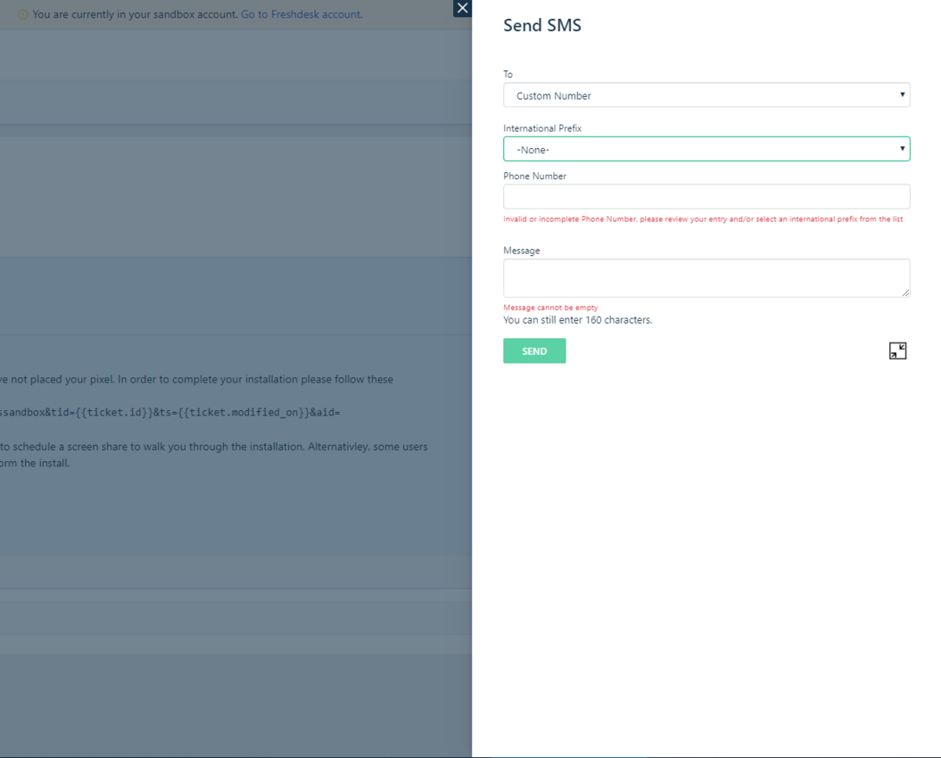Click the Message text area
The image size is (941, 758).
[x=706, y=278]
